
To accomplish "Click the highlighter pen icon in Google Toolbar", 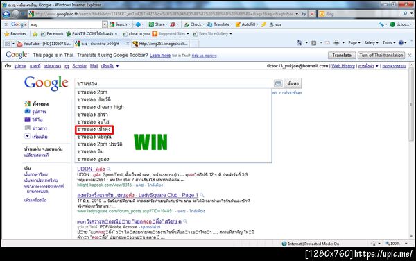I will (263, 25).
